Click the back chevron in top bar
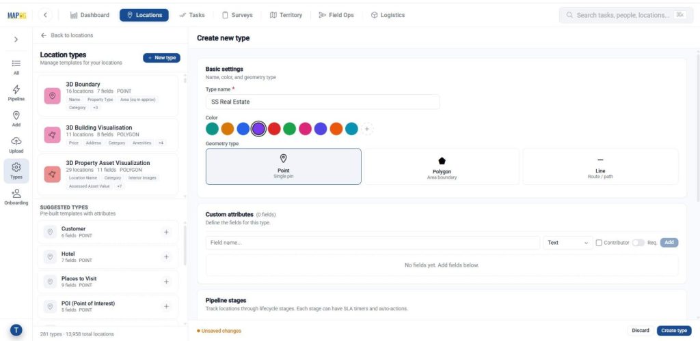 click(45, 15)
